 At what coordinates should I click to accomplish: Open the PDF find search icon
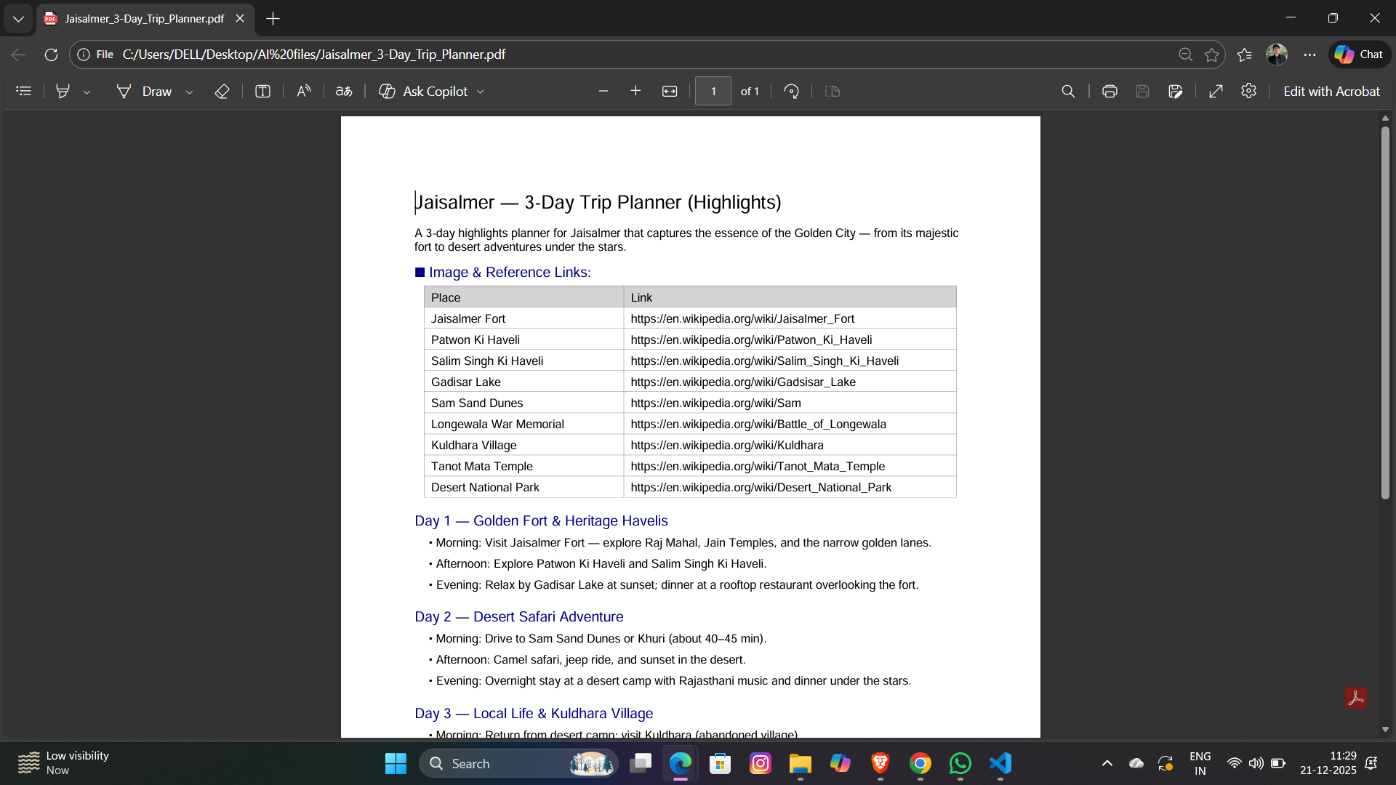1068,91
